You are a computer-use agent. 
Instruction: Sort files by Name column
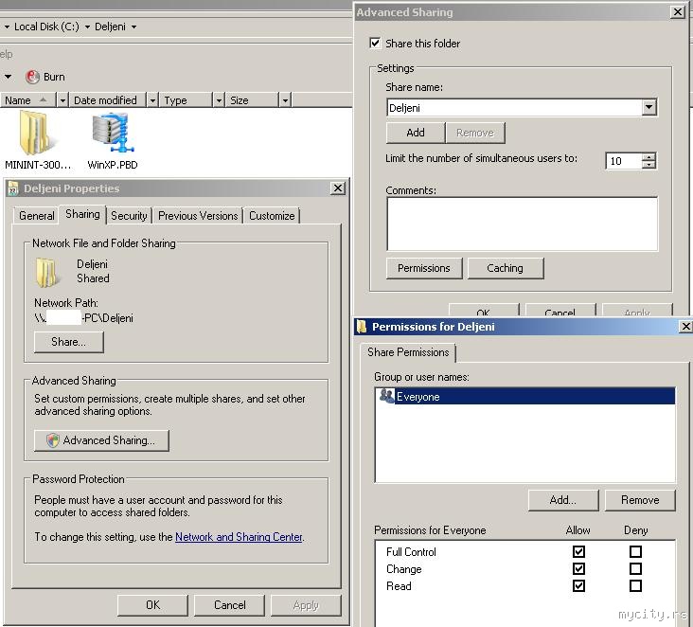28,100
